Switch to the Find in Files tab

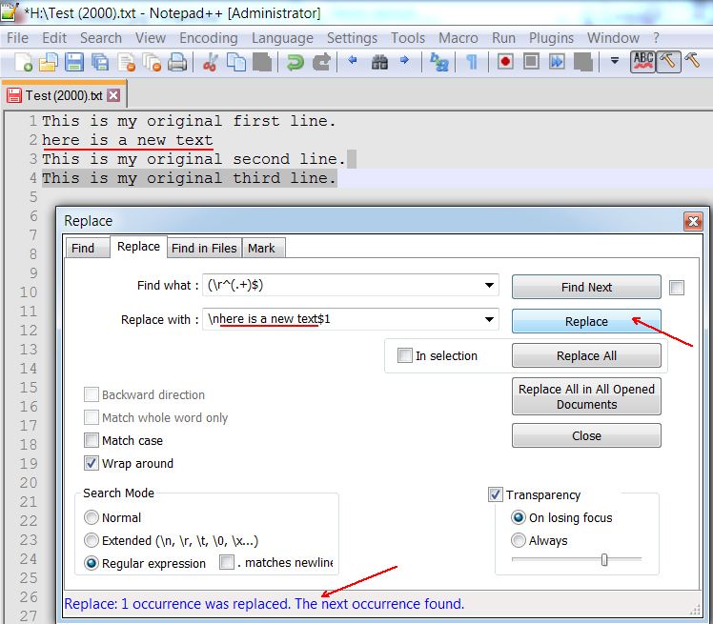[204, 248]
